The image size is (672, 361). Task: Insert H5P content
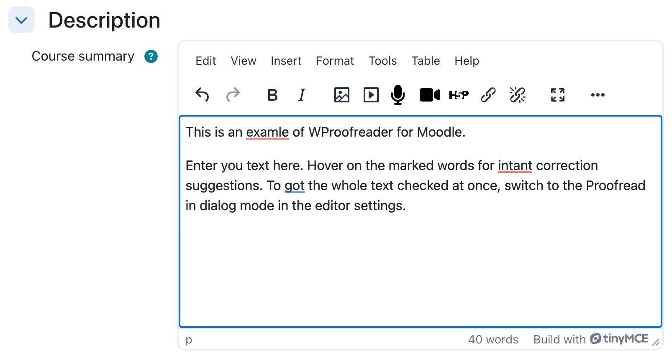click(459, 95)
